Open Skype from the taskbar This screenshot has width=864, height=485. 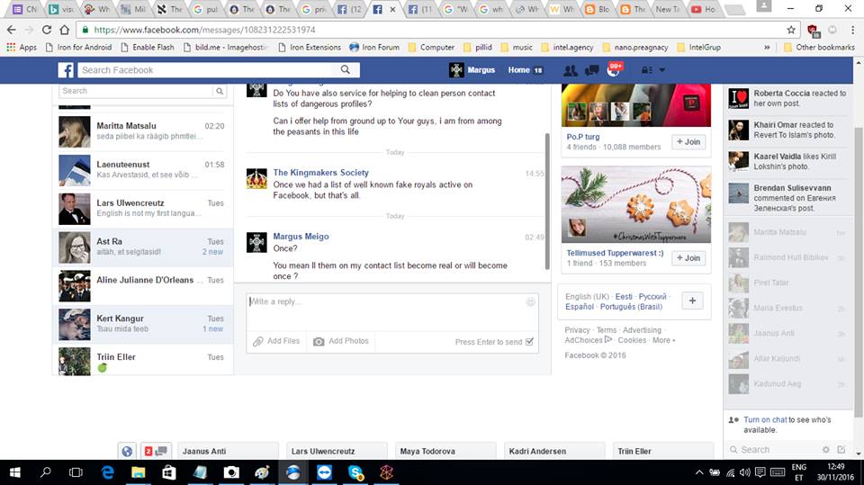click(355, 472)
